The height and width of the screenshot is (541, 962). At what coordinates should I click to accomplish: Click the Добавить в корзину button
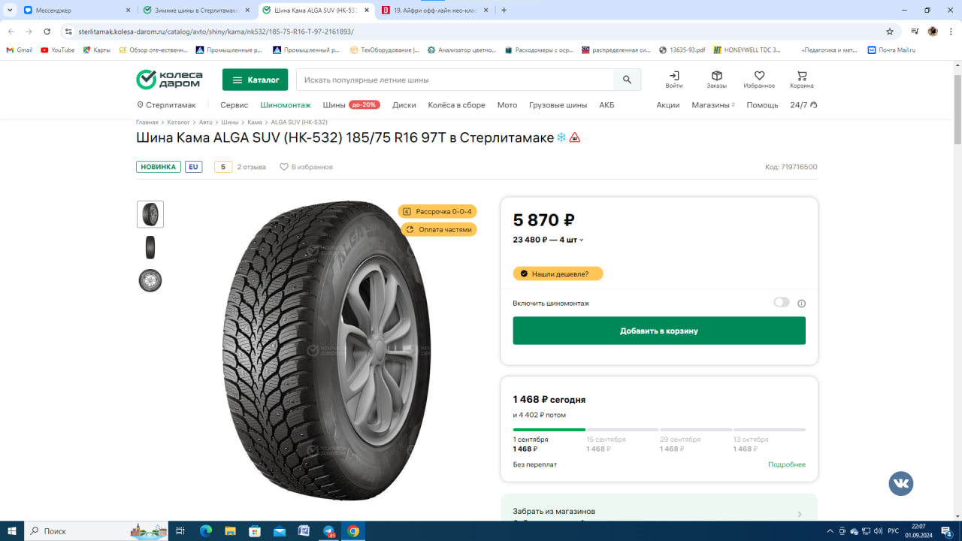pyautogui.click(x=659, y=331)
